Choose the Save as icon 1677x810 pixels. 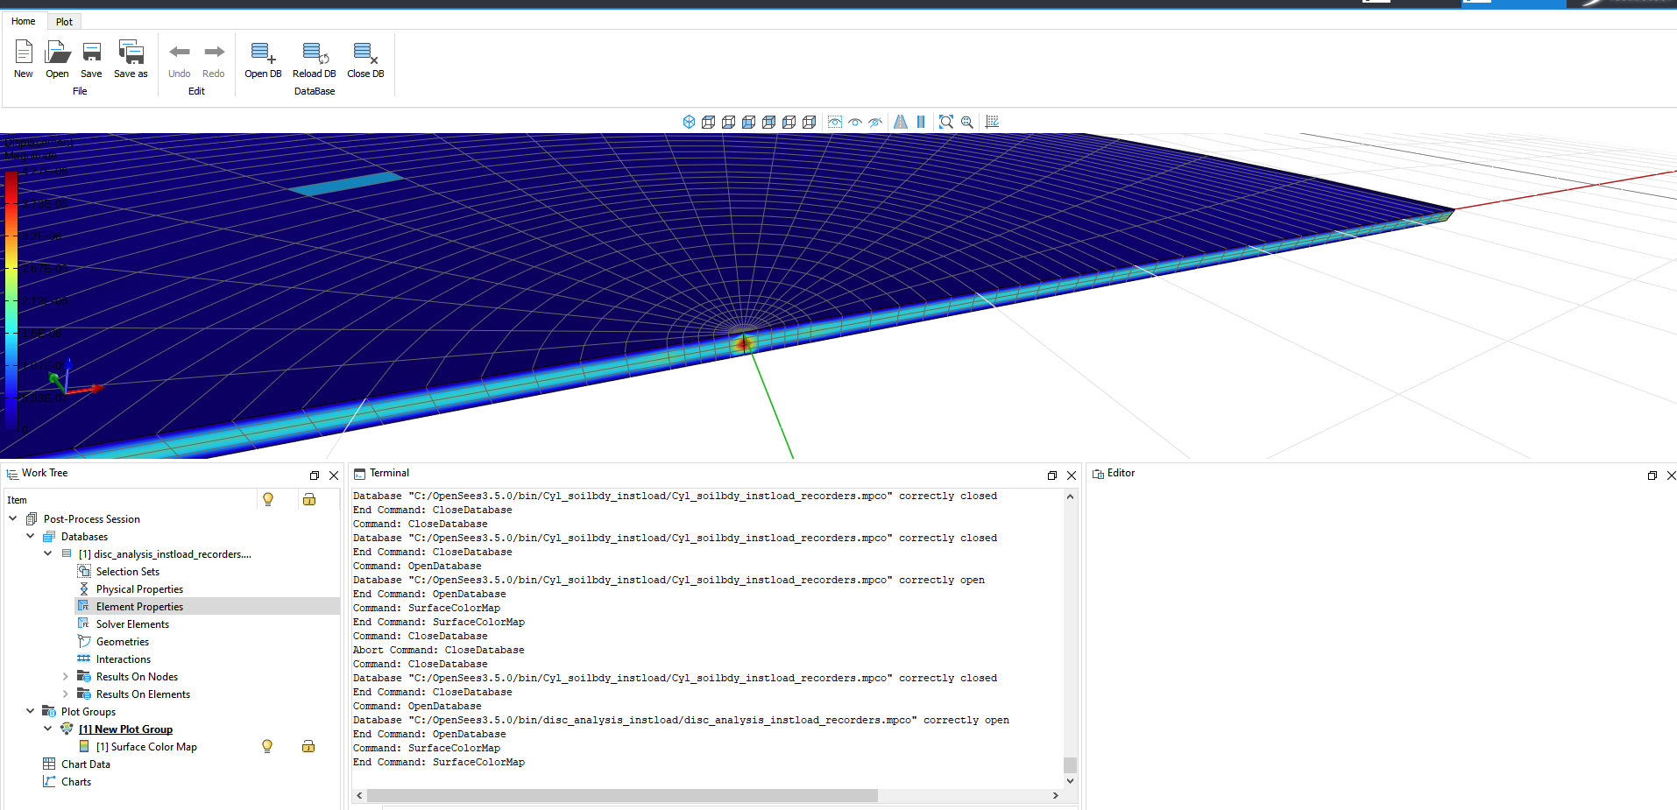[x=131, y=59]
